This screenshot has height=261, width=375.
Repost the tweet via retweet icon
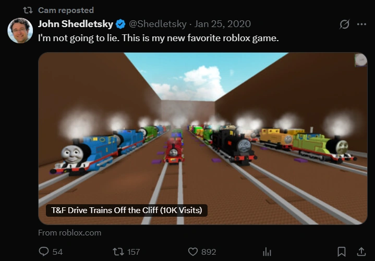point(118,252)
